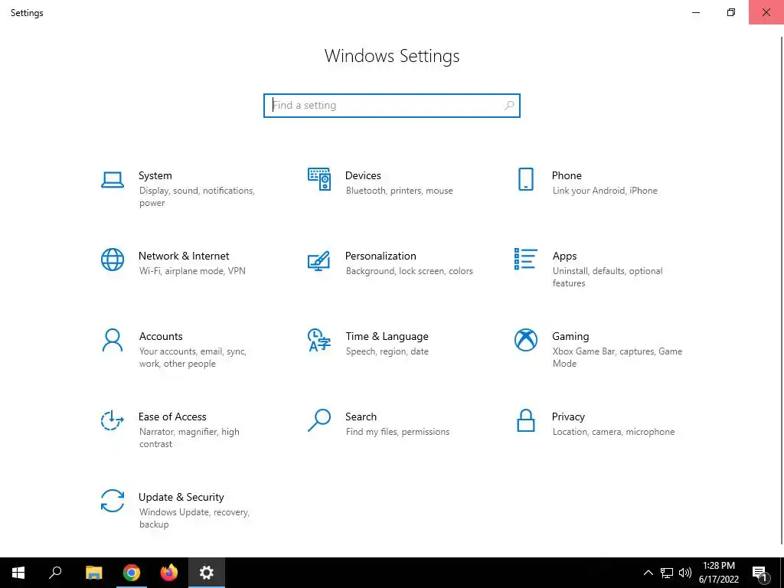
Task: Open the Ease of Access title
Action: (x=172, y=416)
